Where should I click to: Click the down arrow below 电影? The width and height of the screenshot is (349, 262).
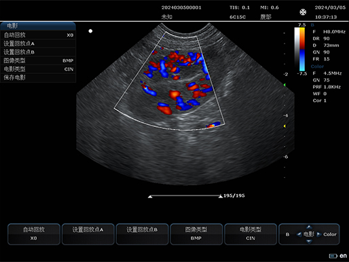pyautogui.click(x=309, y=242)
